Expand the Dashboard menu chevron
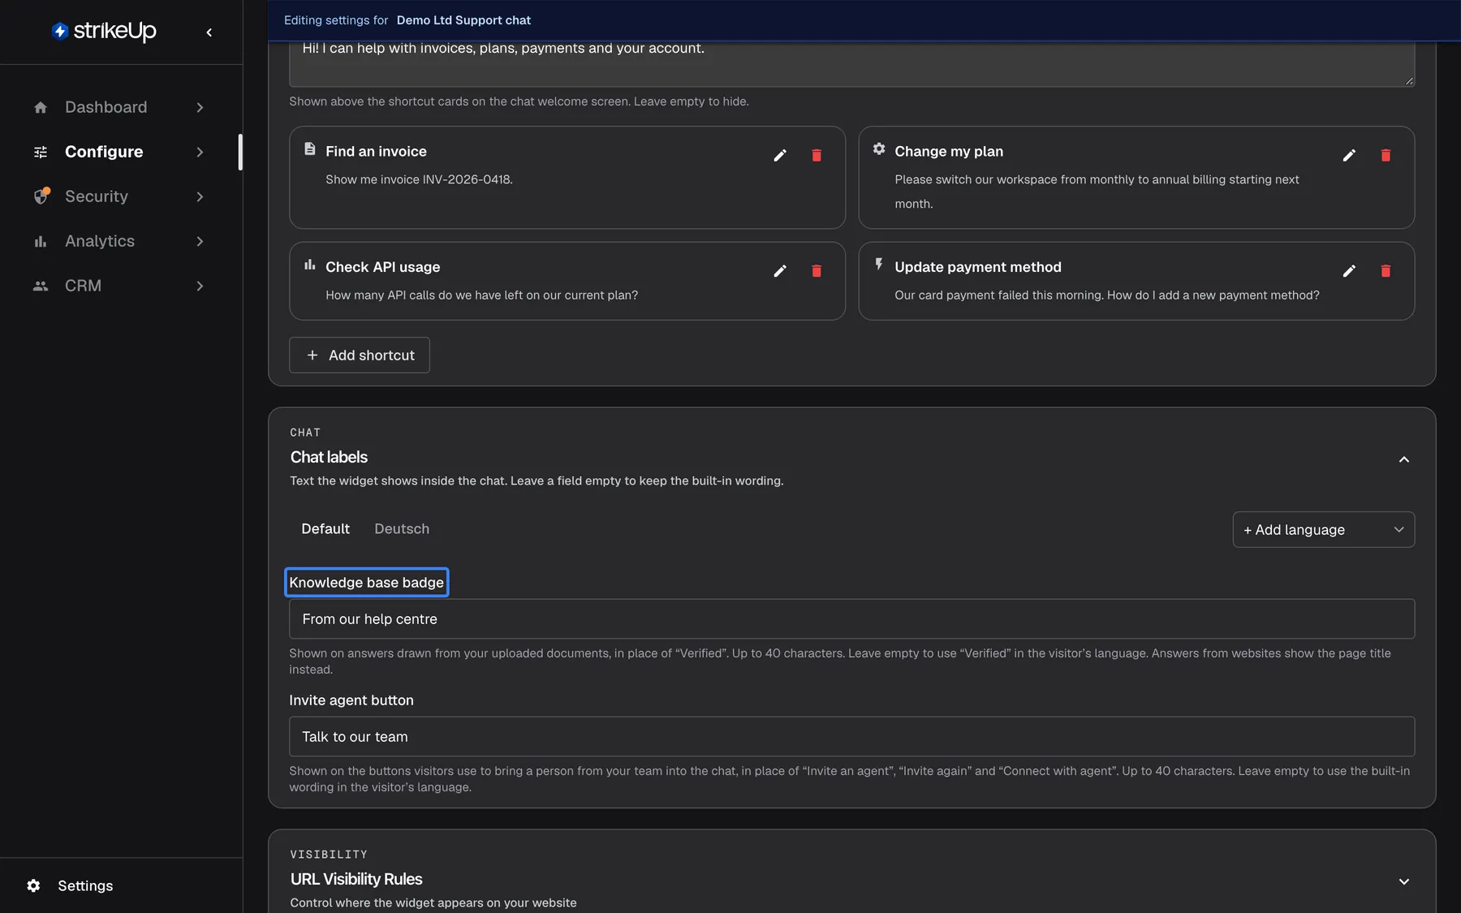The height and width of the screenshot is (913, 1461). (x=200, y=107)
